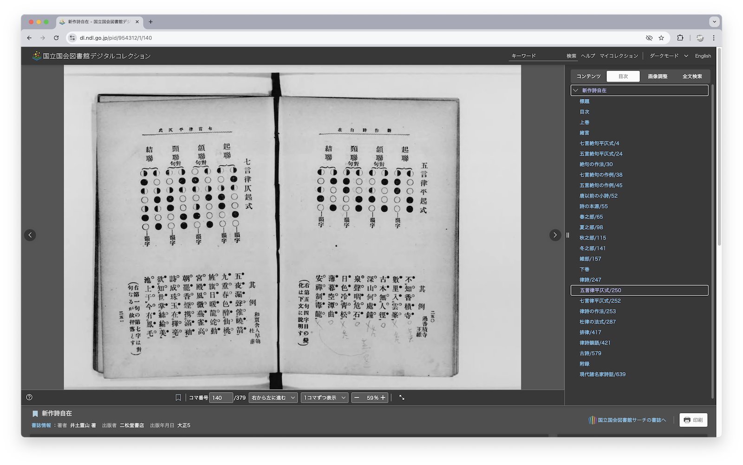Enter fullscreen with the expand arrows icon
743x465 pixels.
(402, 398)
